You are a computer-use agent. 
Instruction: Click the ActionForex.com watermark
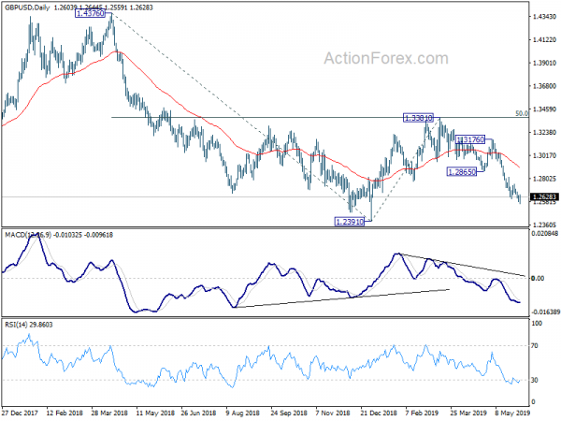pos(386,58)
